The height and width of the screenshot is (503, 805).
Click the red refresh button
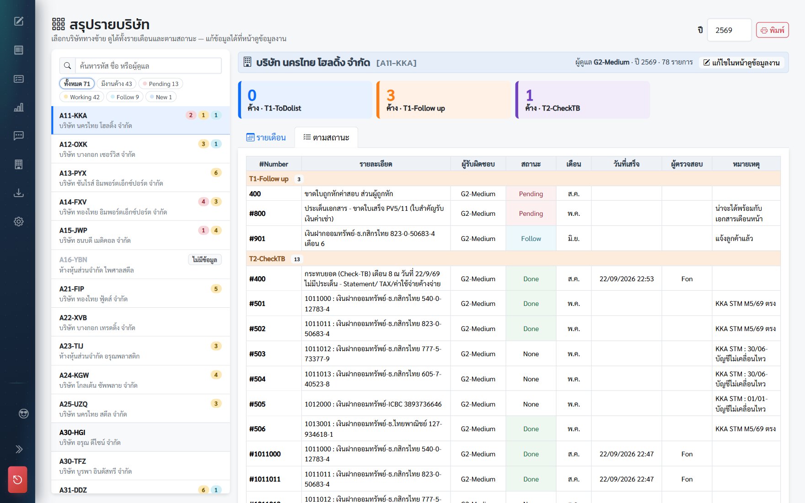[17, 480]
